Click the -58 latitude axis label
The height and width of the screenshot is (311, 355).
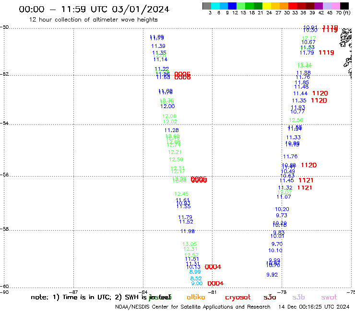[x=4, y=229]
